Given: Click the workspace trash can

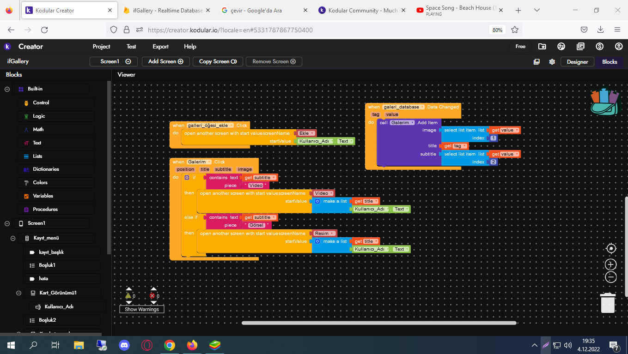Looking at the screenshot, I should 608,303.
